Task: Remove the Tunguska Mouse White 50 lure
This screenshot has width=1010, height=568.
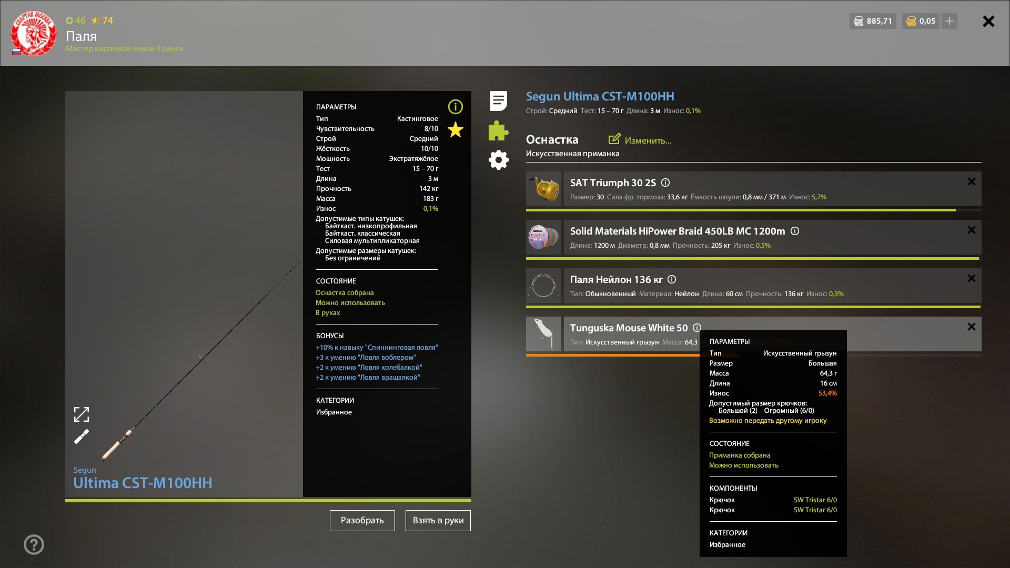Action: tap(972, 327)
